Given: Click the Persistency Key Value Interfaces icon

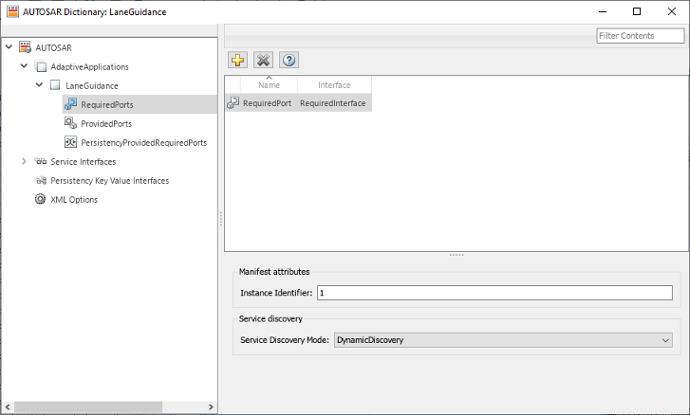Looking at the screenshot, I should [40, 180].
